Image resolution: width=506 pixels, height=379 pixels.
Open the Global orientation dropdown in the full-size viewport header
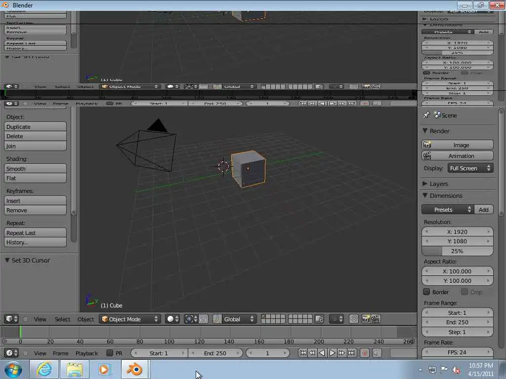pyautogui.click(x=239, y=319)
